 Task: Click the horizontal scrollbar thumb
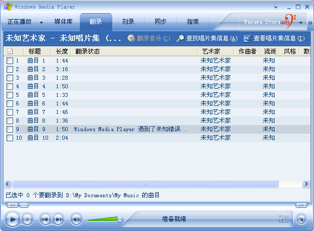[145, 184]
